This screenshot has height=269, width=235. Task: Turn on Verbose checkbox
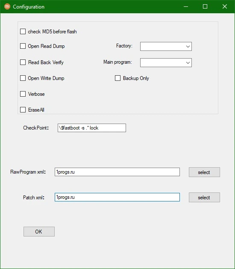coord(23,94)
